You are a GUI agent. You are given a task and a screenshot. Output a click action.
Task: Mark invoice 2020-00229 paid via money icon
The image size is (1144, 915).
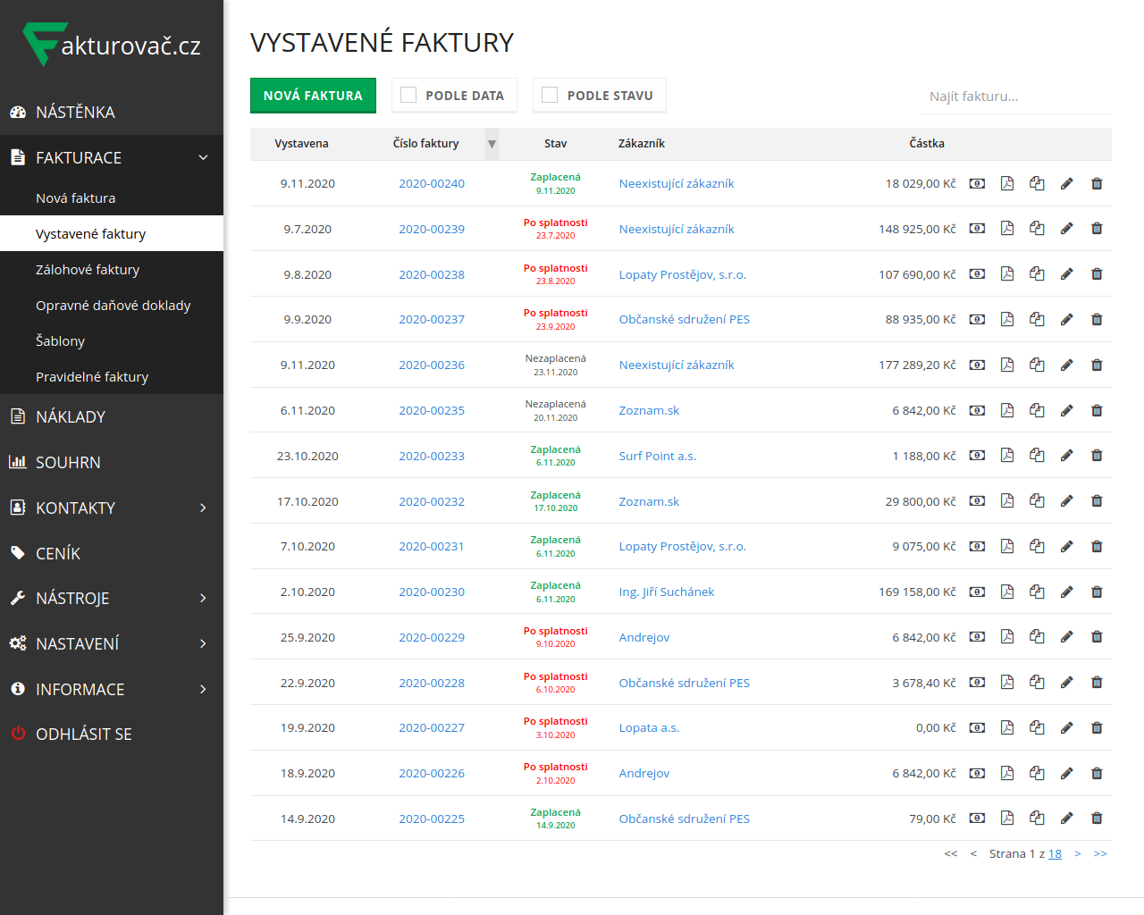click(x=978, y=637)
